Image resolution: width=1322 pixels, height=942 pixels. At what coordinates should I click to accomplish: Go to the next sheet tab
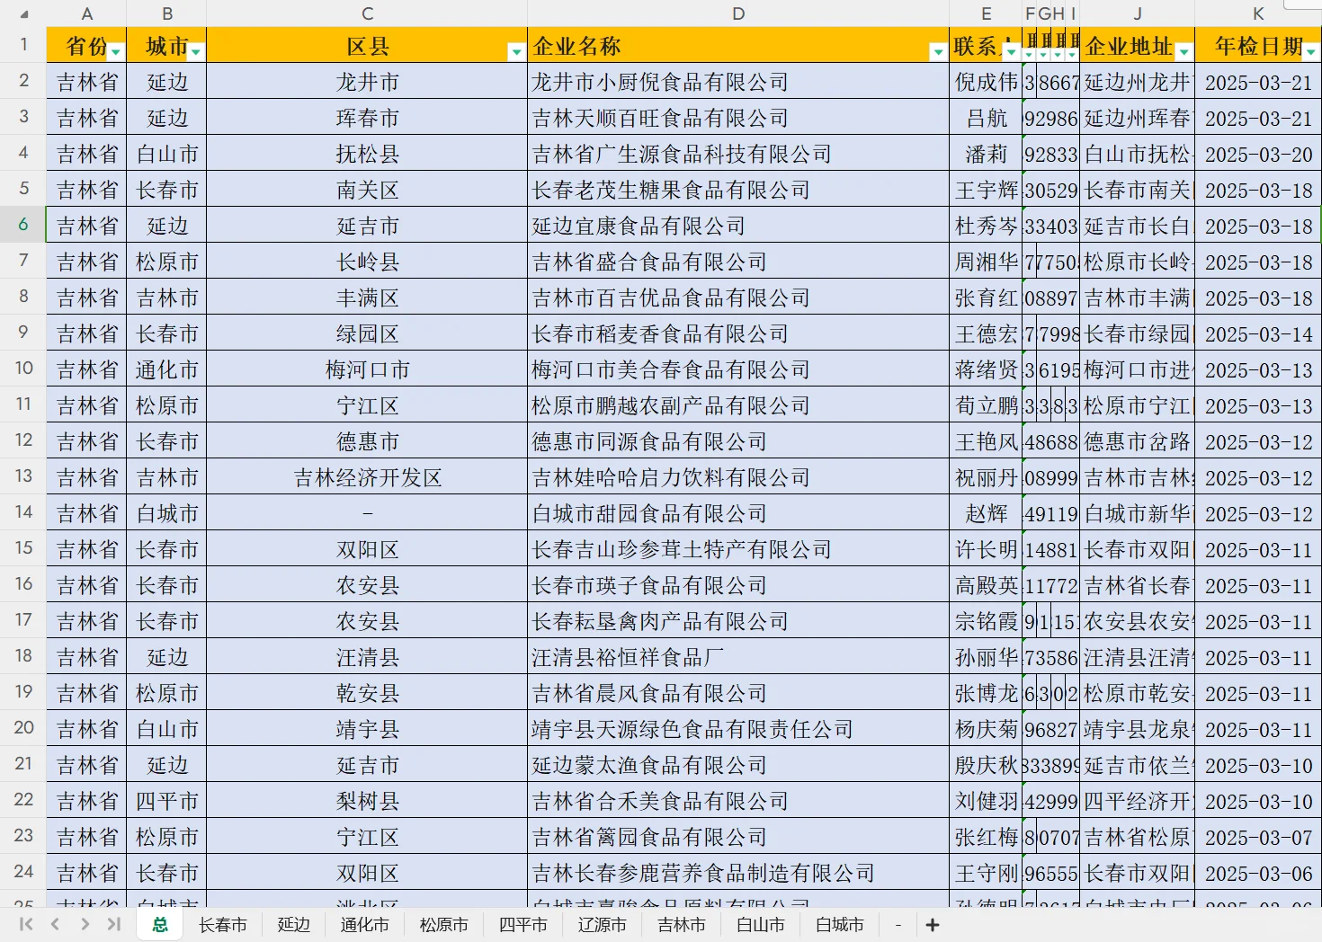point(85,924)
